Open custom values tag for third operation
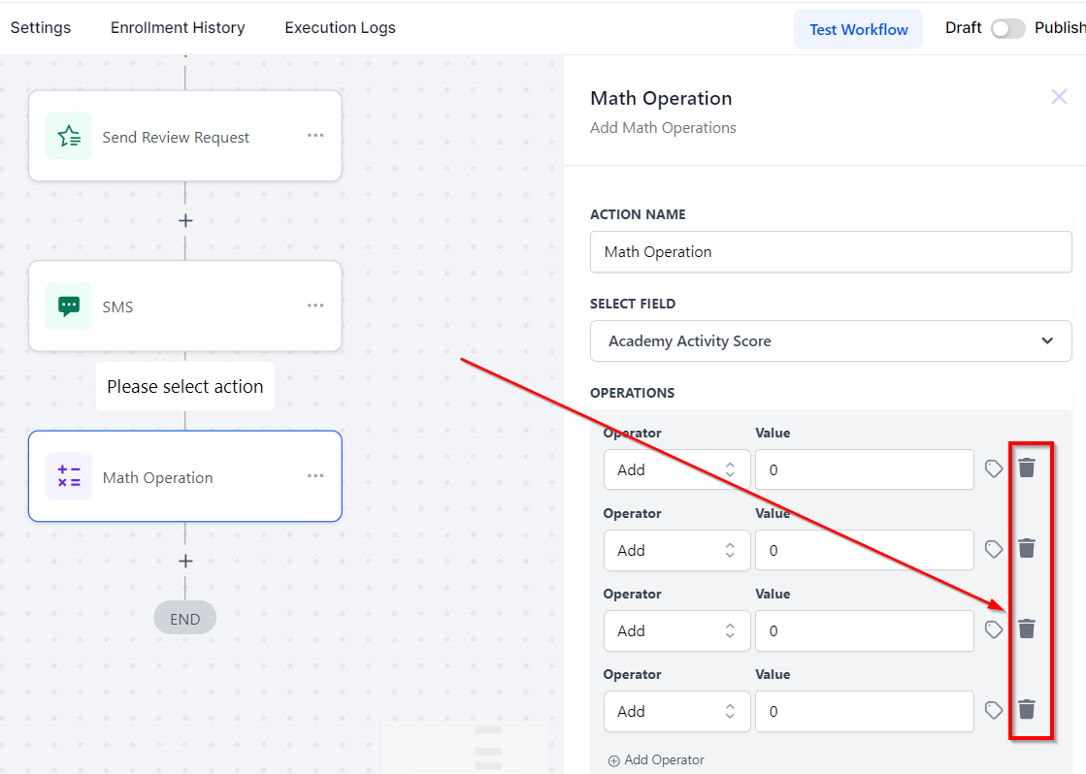 click(994, 629)
